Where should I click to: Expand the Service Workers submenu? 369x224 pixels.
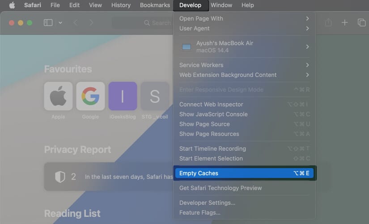[244, 65]
